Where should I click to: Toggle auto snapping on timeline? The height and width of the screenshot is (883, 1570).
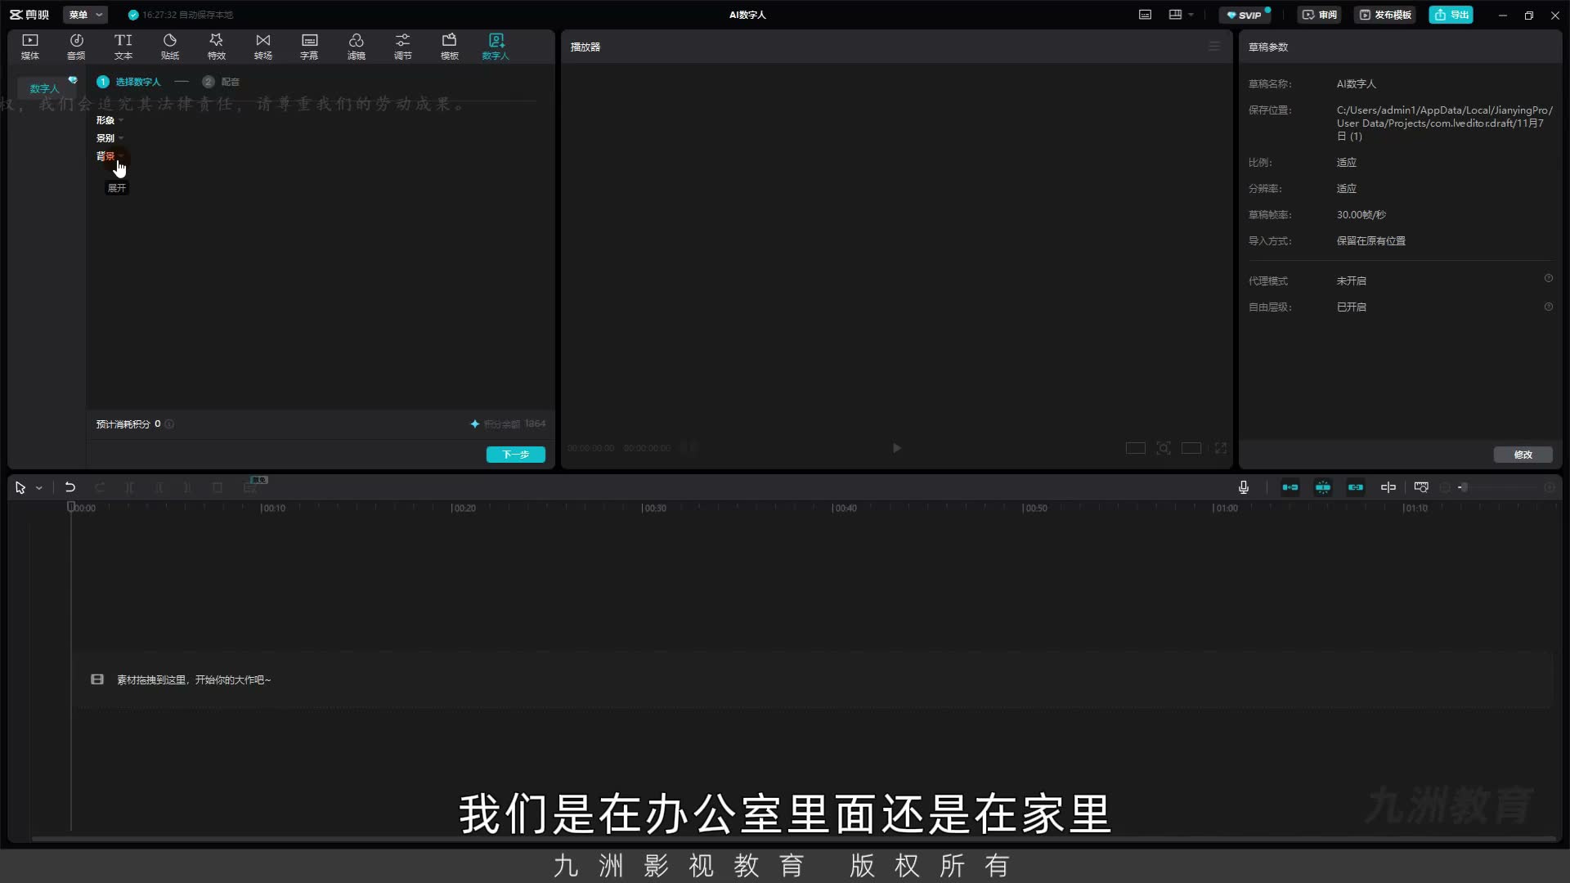pyautogui.click(x=1323, y=487)
